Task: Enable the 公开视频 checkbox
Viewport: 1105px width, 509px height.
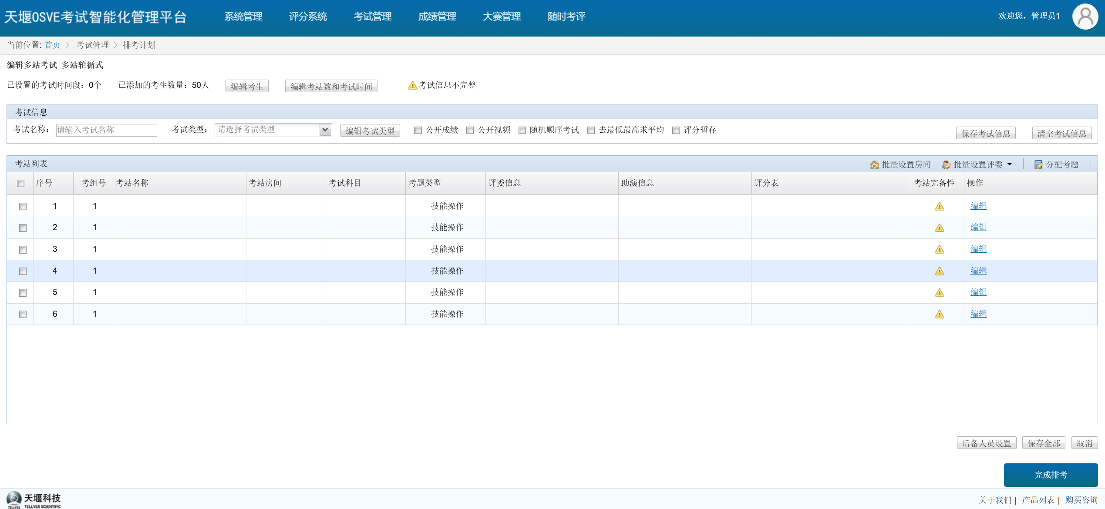Action: (470, 130)
